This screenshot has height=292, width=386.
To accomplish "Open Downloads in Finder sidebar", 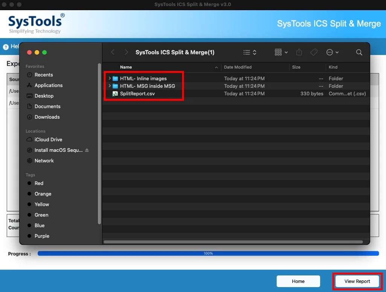I will (47, 117).
